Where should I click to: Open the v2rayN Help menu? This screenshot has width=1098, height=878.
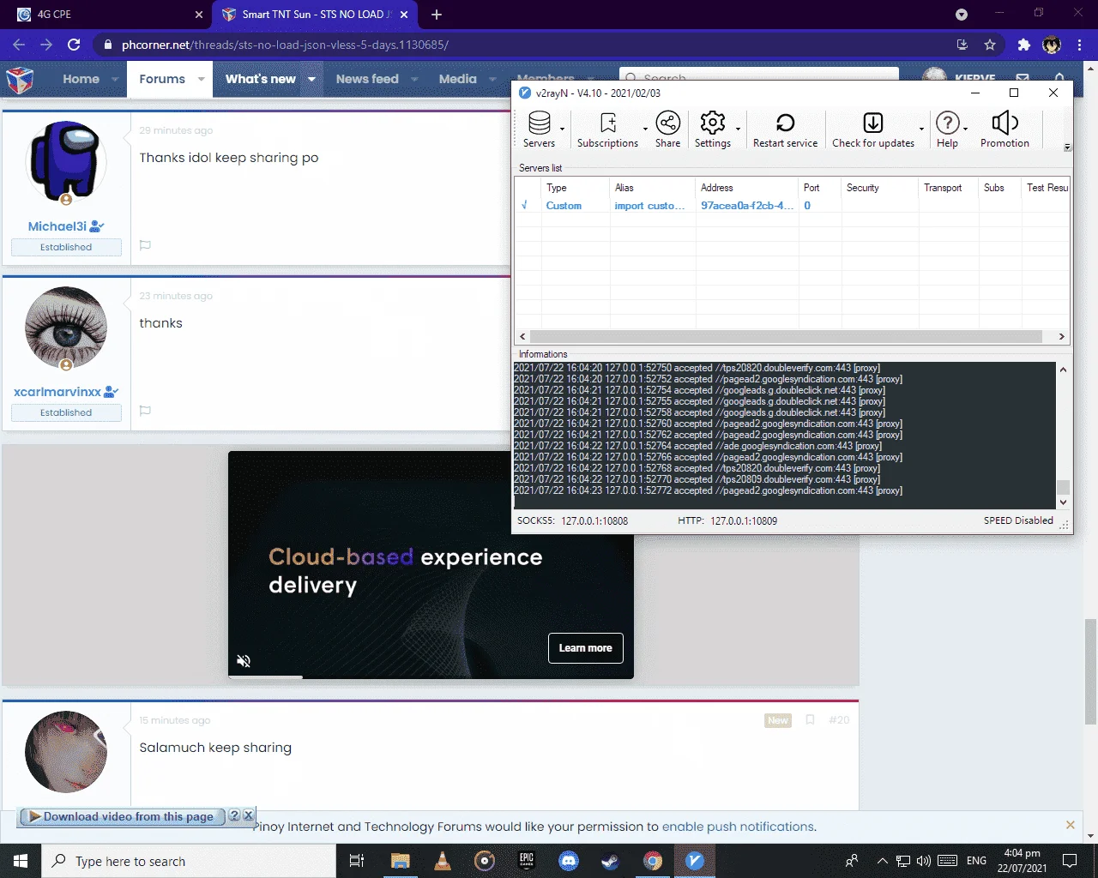[947, 130]
